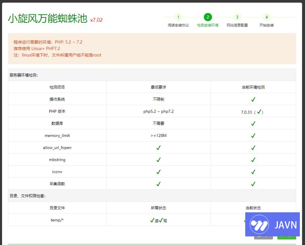Click the 服务器环境检测 section heading
The image size is (305, 245).
pyautogui.click(x=24, y=75)
